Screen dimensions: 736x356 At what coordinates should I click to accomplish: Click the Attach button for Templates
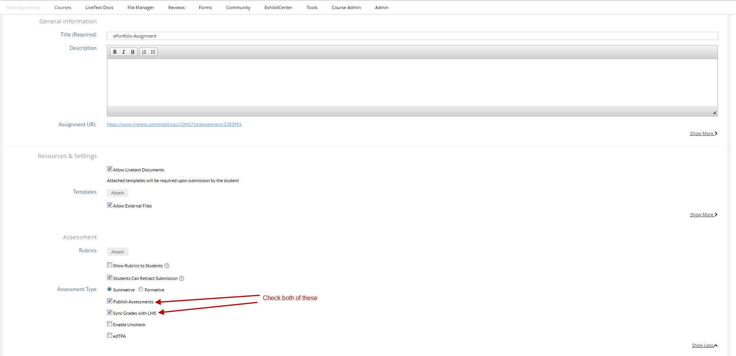pos(118,193)
